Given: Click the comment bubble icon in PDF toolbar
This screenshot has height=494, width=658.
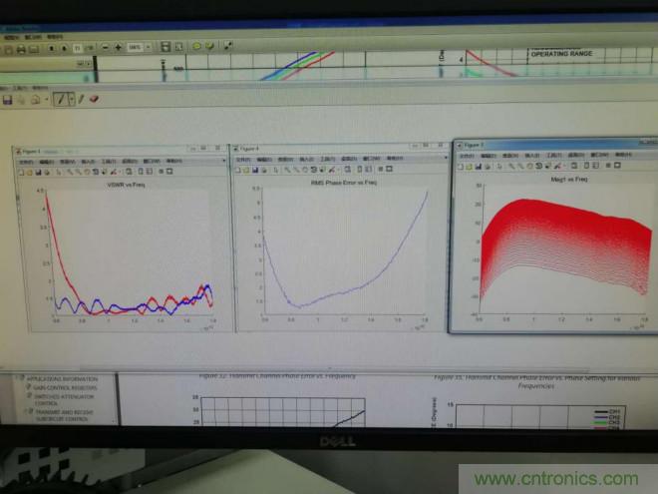Looking at the screenshot, I should [197, 47].
